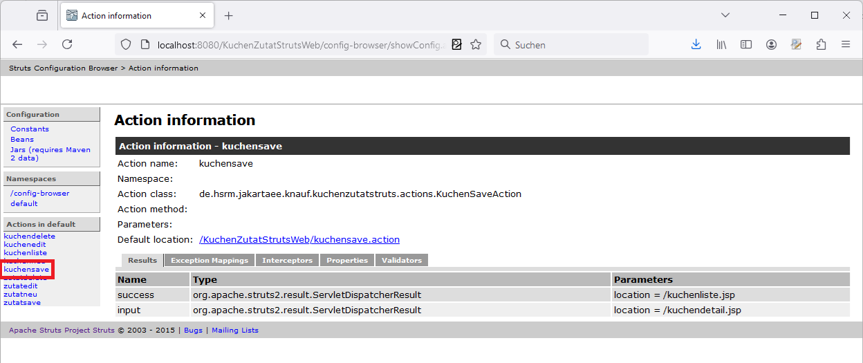Maximize the Firefox window

click(815, 15)
